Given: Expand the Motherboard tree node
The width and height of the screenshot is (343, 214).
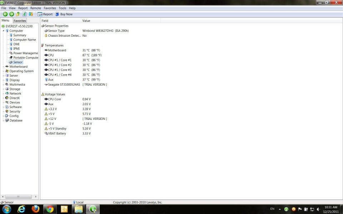Looking at the screenshot, I should click(3, 67).
